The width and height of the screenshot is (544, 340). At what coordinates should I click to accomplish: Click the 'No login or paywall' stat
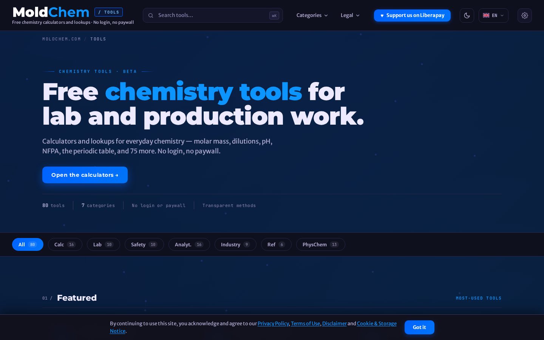click(x=159, y=206)
